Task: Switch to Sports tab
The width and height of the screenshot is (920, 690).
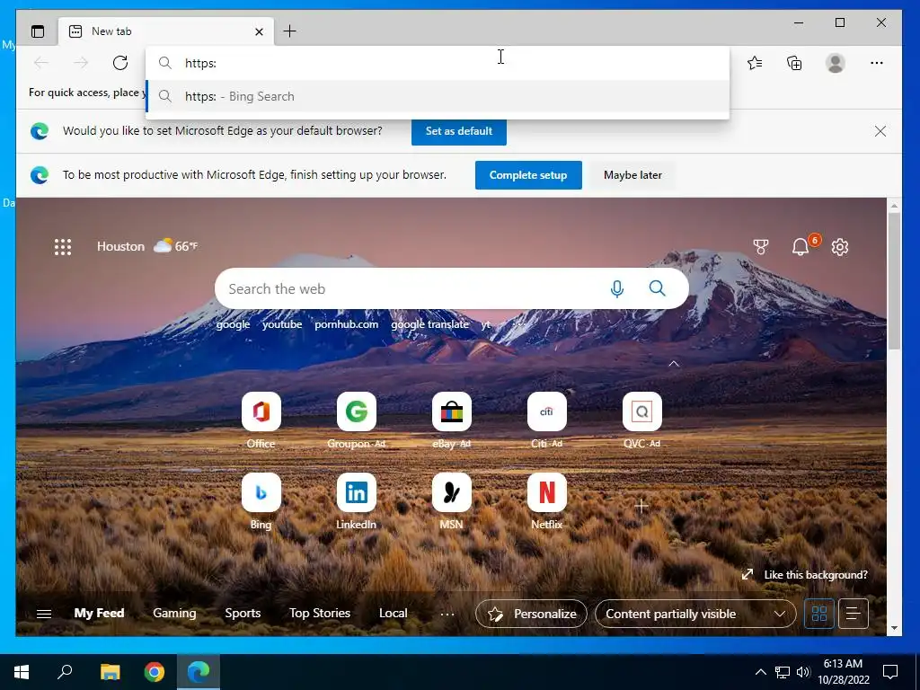Action: pos(243,613)
